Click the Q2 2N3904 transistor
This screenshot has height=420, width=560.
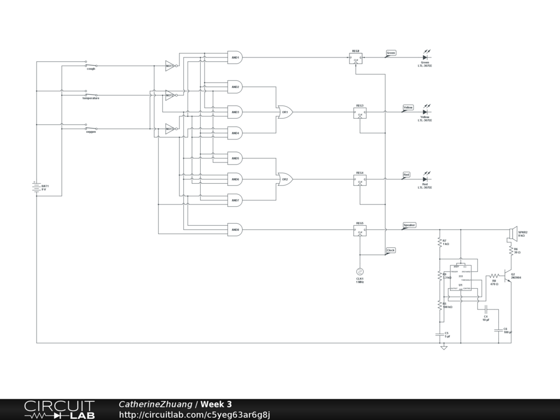tap(509, 276)
